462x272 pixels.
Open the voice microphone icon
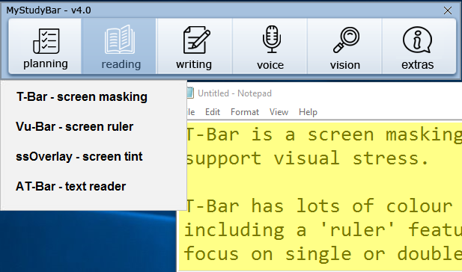pyautogui.click(x=271, y=39)
